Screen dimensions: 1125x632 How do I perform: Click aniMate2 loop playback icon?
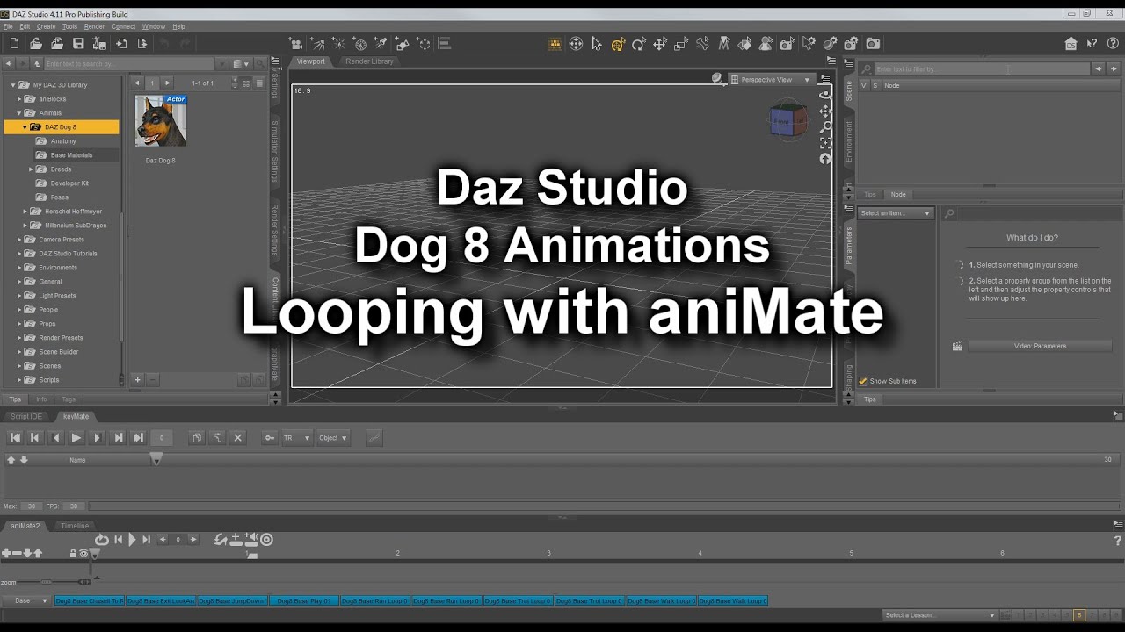101,540
